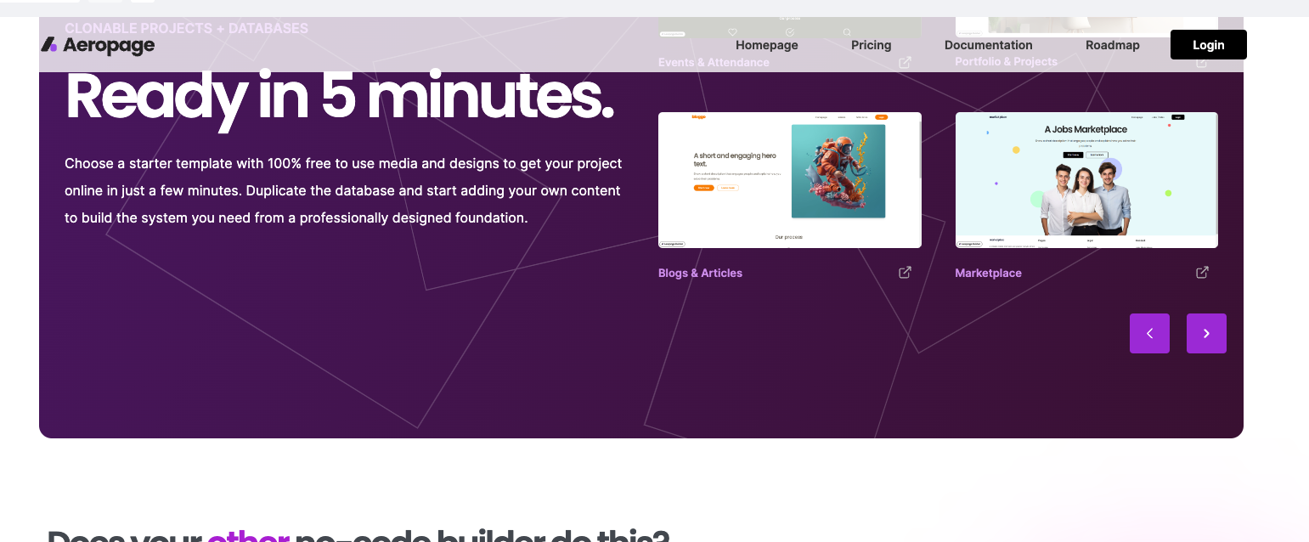Click the 'Ready in 5 minutes.' heading
The height and width of the screenshot is (542, 1309).
tap(339, 98)
